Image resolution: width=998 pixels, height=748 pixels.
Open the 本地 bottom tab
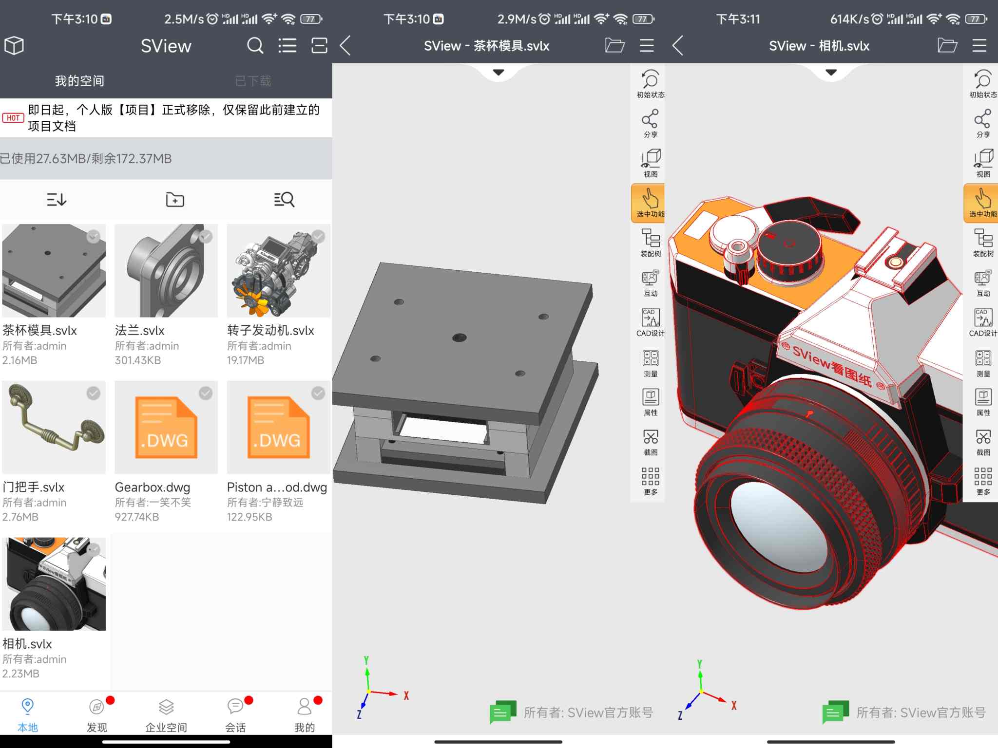point(27,715)
